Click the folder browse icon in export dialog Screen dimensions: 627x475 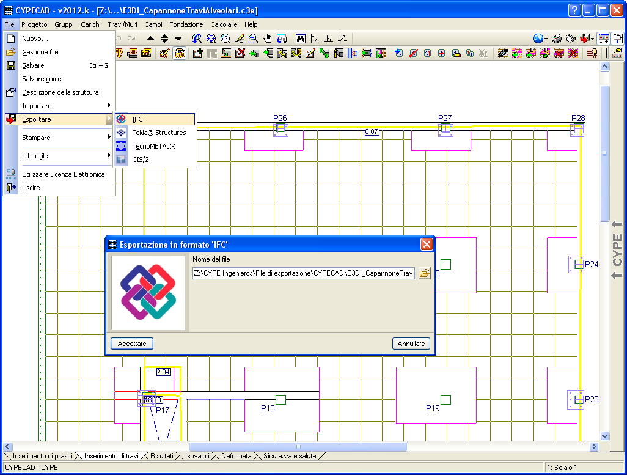(x=424, y=273)
